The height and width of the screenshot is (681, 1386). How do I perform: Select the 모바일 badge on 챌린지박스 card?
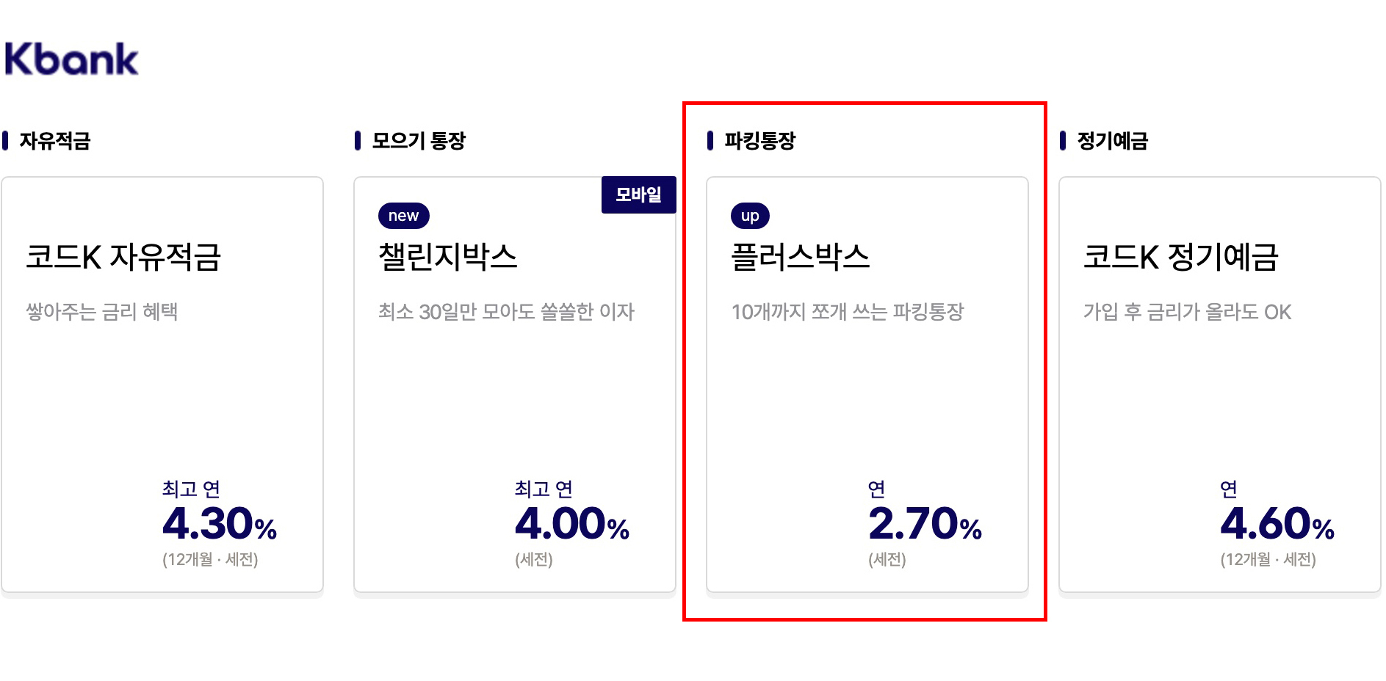coord(638,194)
